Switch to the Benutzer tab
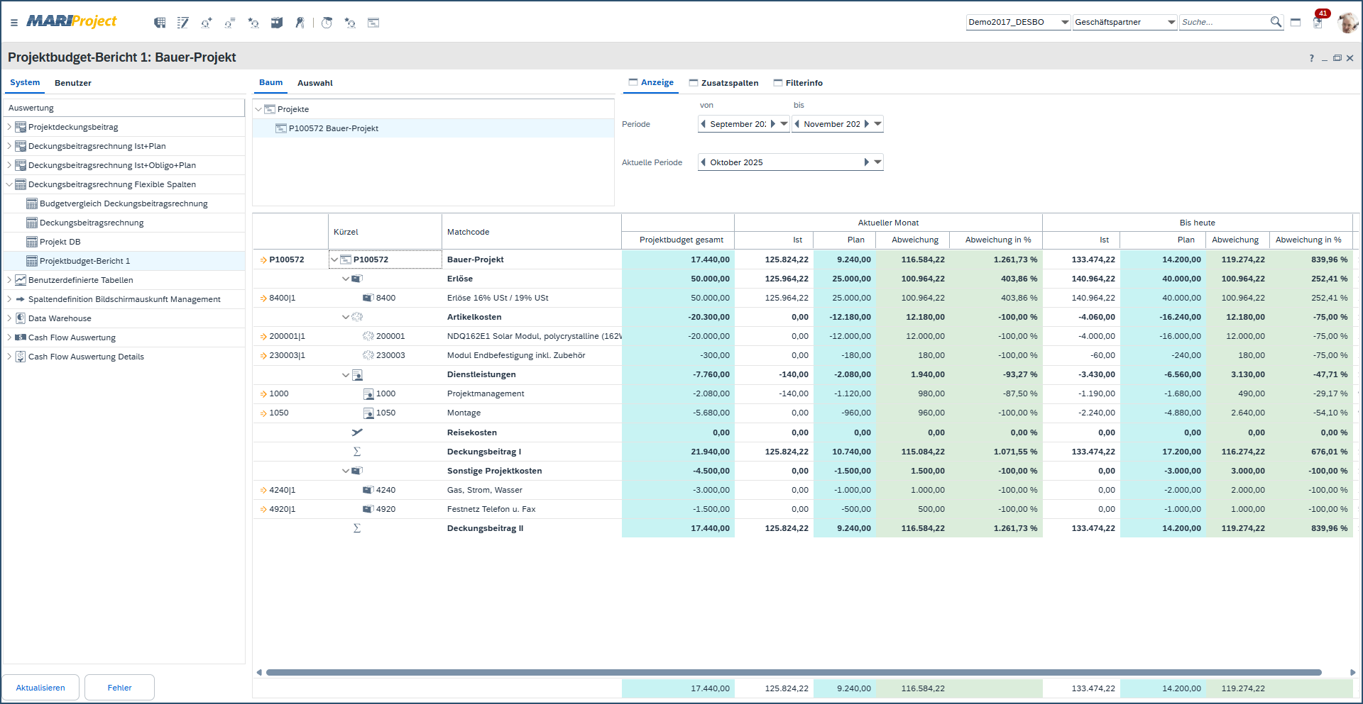 point(73,83)
